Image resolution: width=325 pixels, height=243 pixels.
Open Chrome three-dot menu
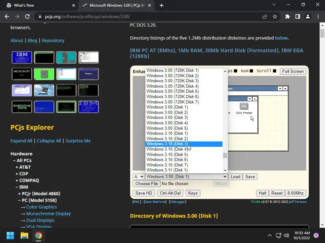coord(318,16)
